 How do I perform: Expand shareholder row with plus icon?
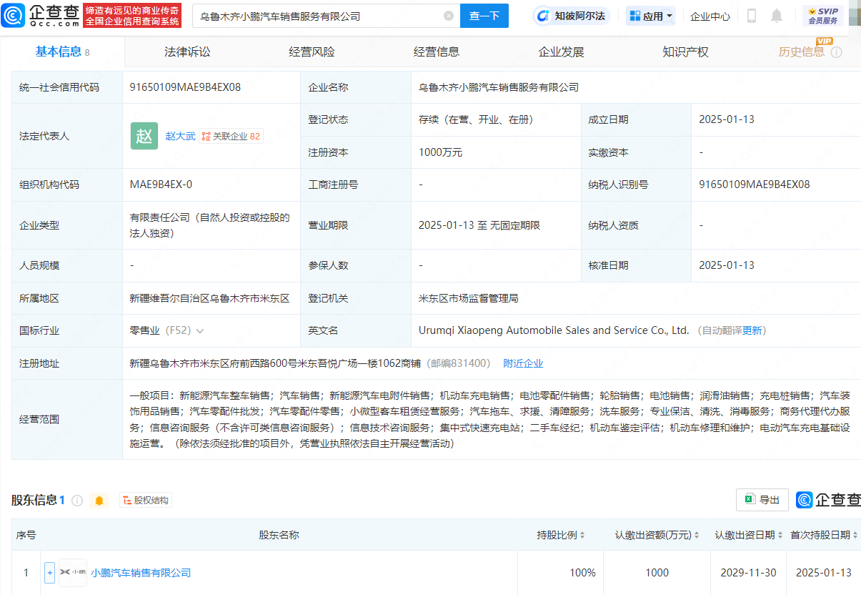49,572
